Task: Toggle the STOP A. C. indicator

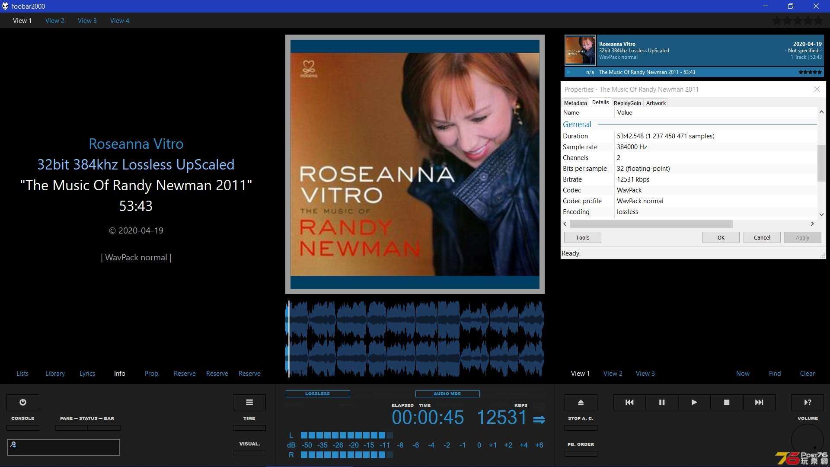Action: [x=581, y=428]
